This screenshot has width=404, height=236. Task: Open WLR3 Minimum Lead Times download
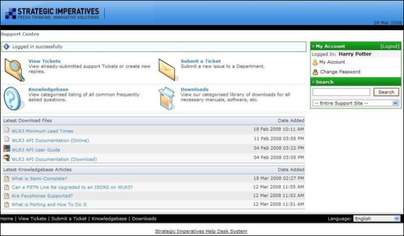point(42,131)
